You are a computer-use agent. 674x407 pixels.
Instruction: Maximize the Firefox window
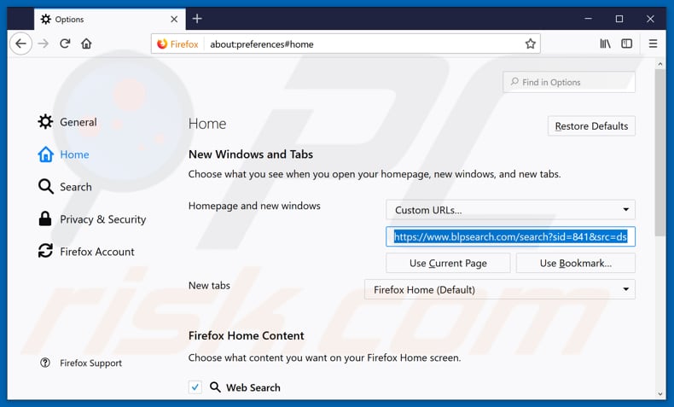click(x=619, y=19)
